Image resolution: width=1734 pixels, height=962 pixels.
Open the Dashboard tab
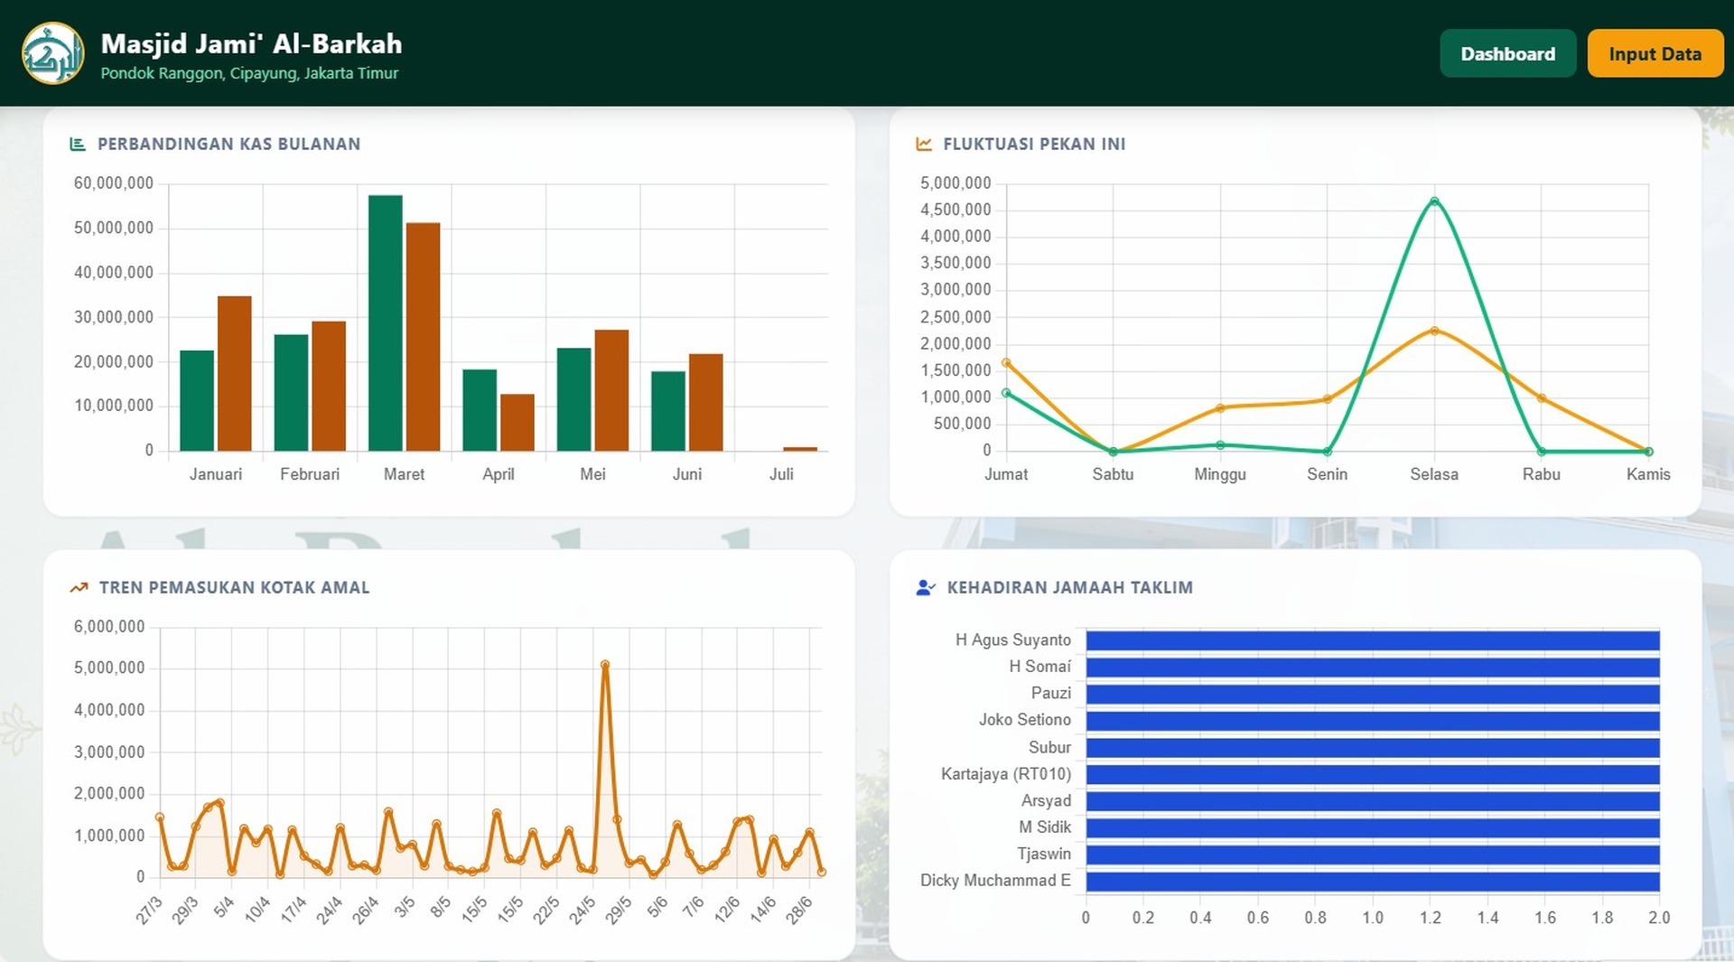1507,53
